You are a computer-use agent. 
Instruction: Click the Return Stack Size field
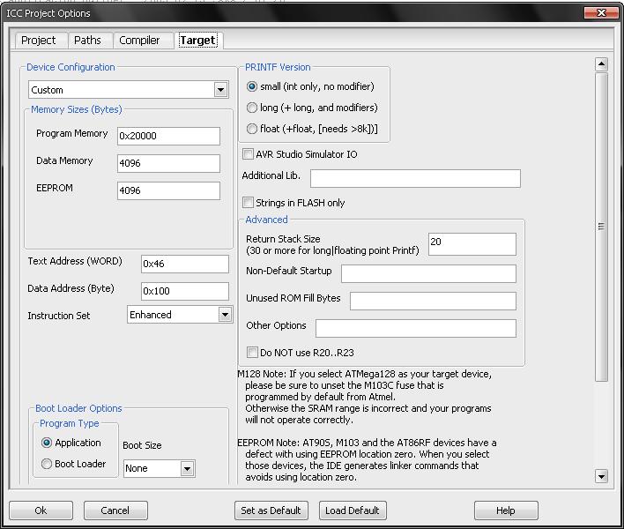(472, 243)
